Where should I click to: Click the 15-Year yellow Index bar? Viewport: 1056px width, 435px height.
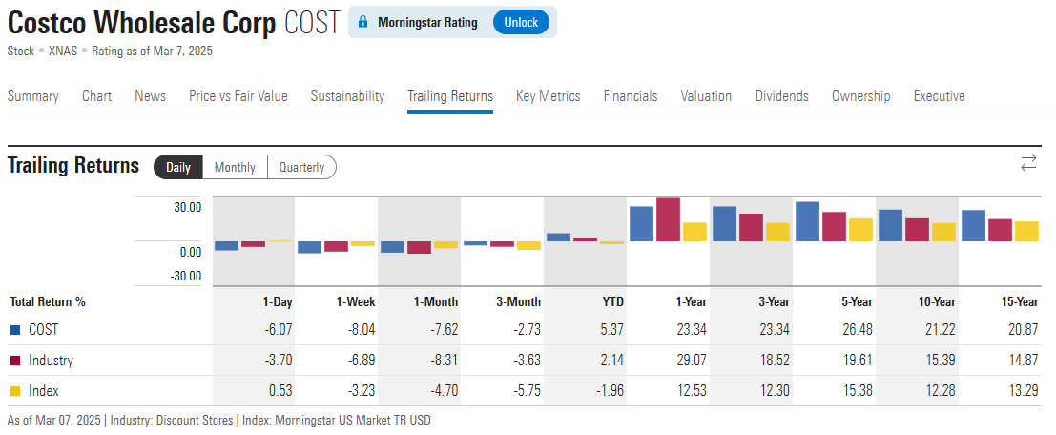coord(1026,232)
